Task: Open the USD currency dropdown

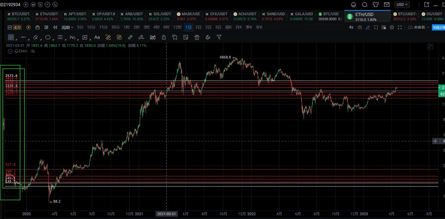Action: pyautogui.click(x=402, y=4)
